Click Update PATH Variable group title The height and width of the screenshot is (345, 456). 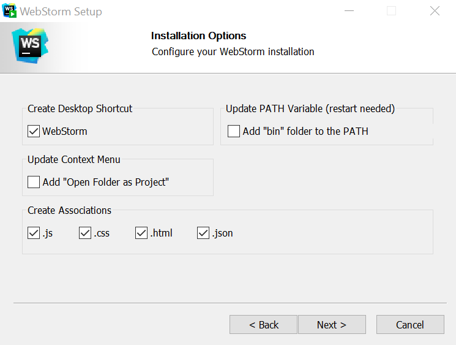tap(310, 108)
